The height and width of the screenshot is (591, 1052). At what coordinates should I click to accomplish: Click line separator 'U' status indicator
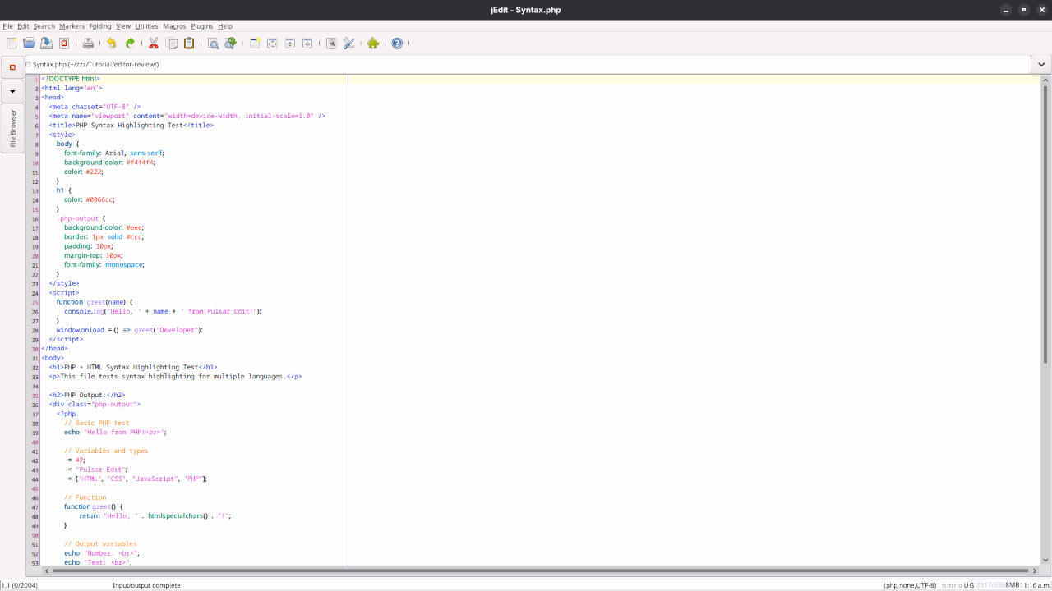tap(967, 585)
